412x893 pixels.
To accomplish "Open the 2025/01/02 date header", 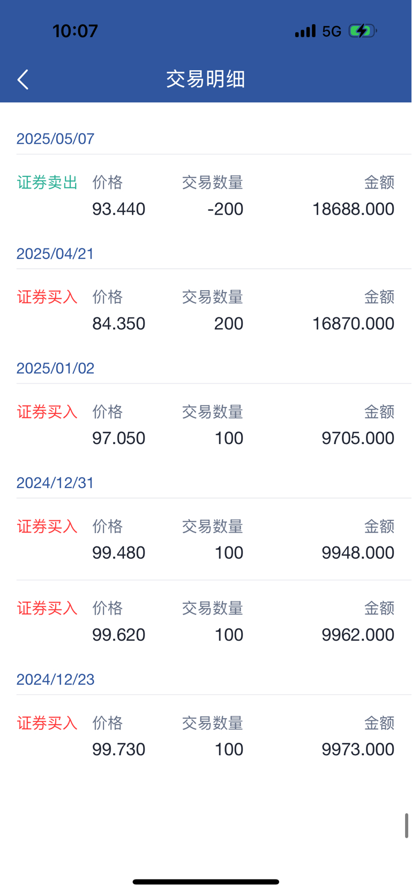I will click(55, 368).
